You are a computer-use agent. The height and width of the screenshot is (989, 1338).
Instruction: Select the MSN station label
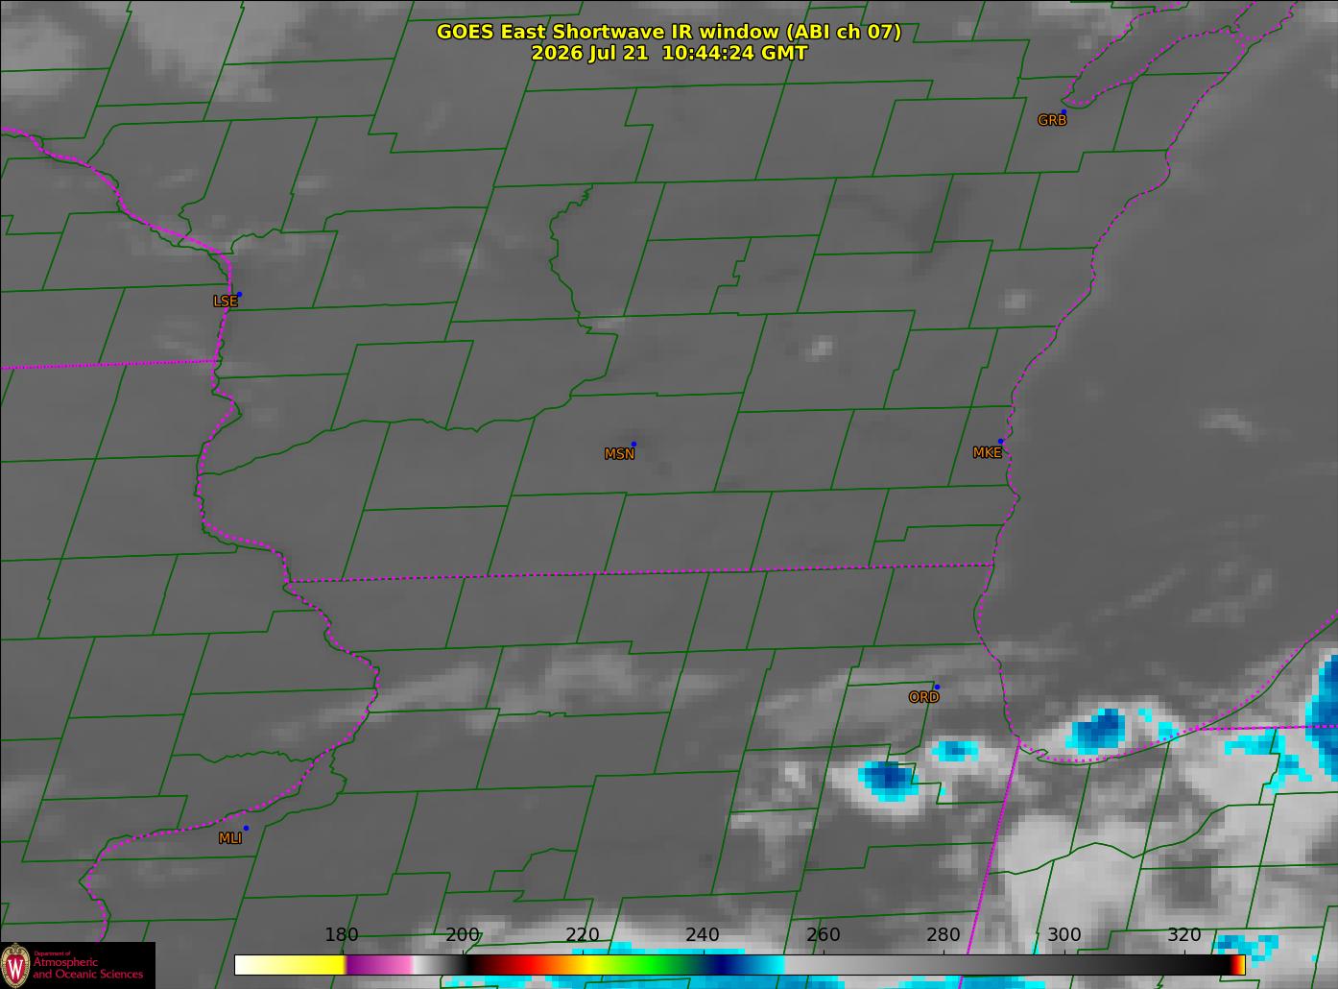click(619, 454)
